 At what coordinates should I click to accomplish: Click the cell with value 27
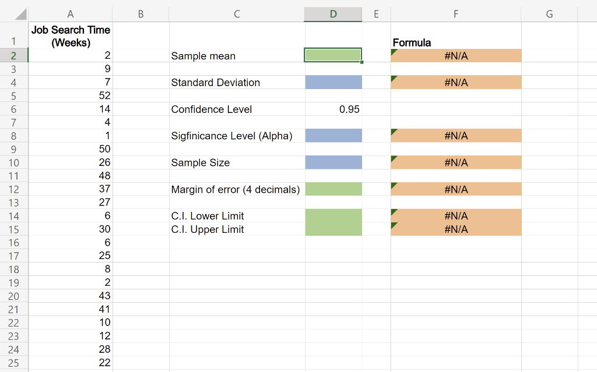71,202
